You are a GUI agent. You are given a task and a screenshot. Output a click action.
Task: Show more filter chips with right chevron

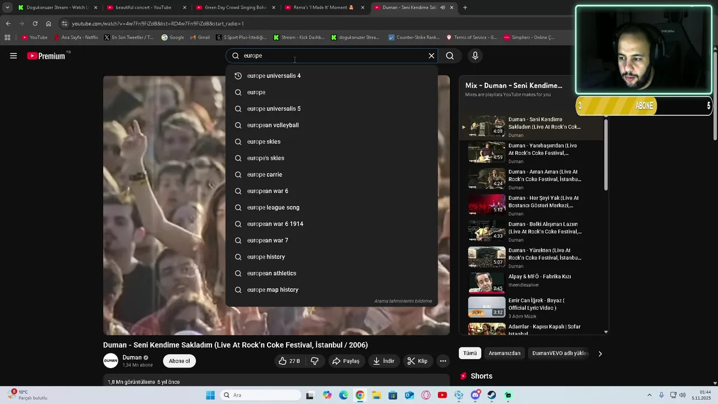click(x=600, y=353)
